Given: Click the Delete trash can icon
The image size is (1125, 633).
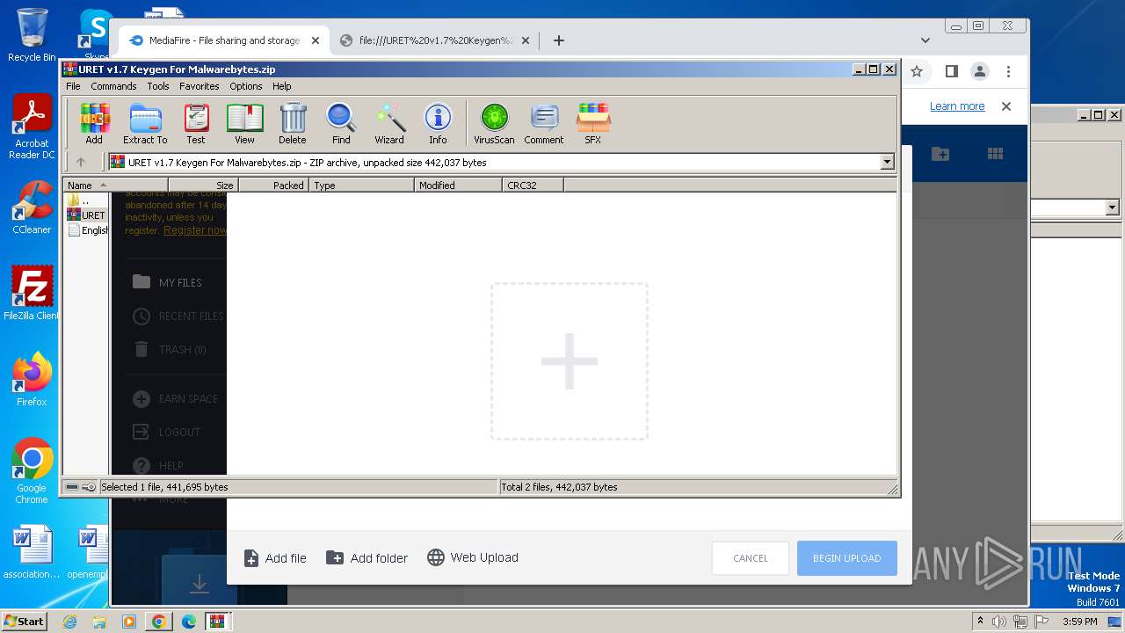Looking at the screenshot, I should click(293, 123).
